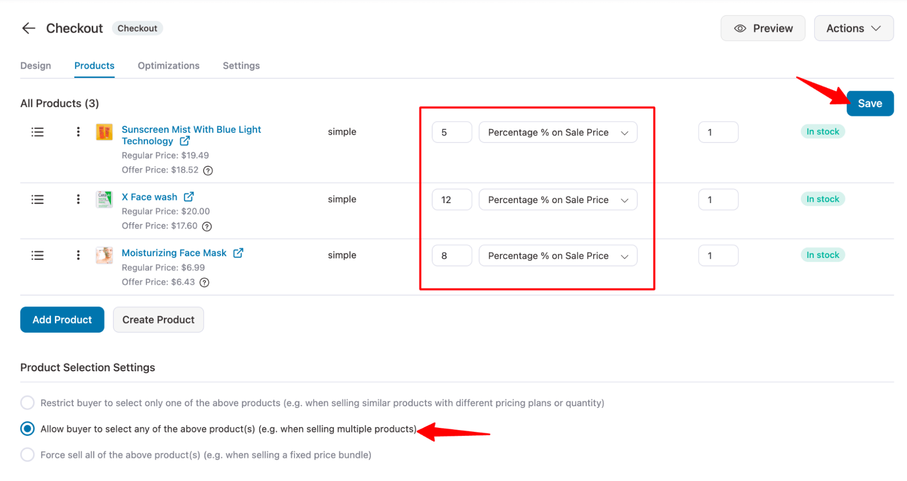The image size is (907, 481).
Task: Click the Save button
Action: (870, 103)
